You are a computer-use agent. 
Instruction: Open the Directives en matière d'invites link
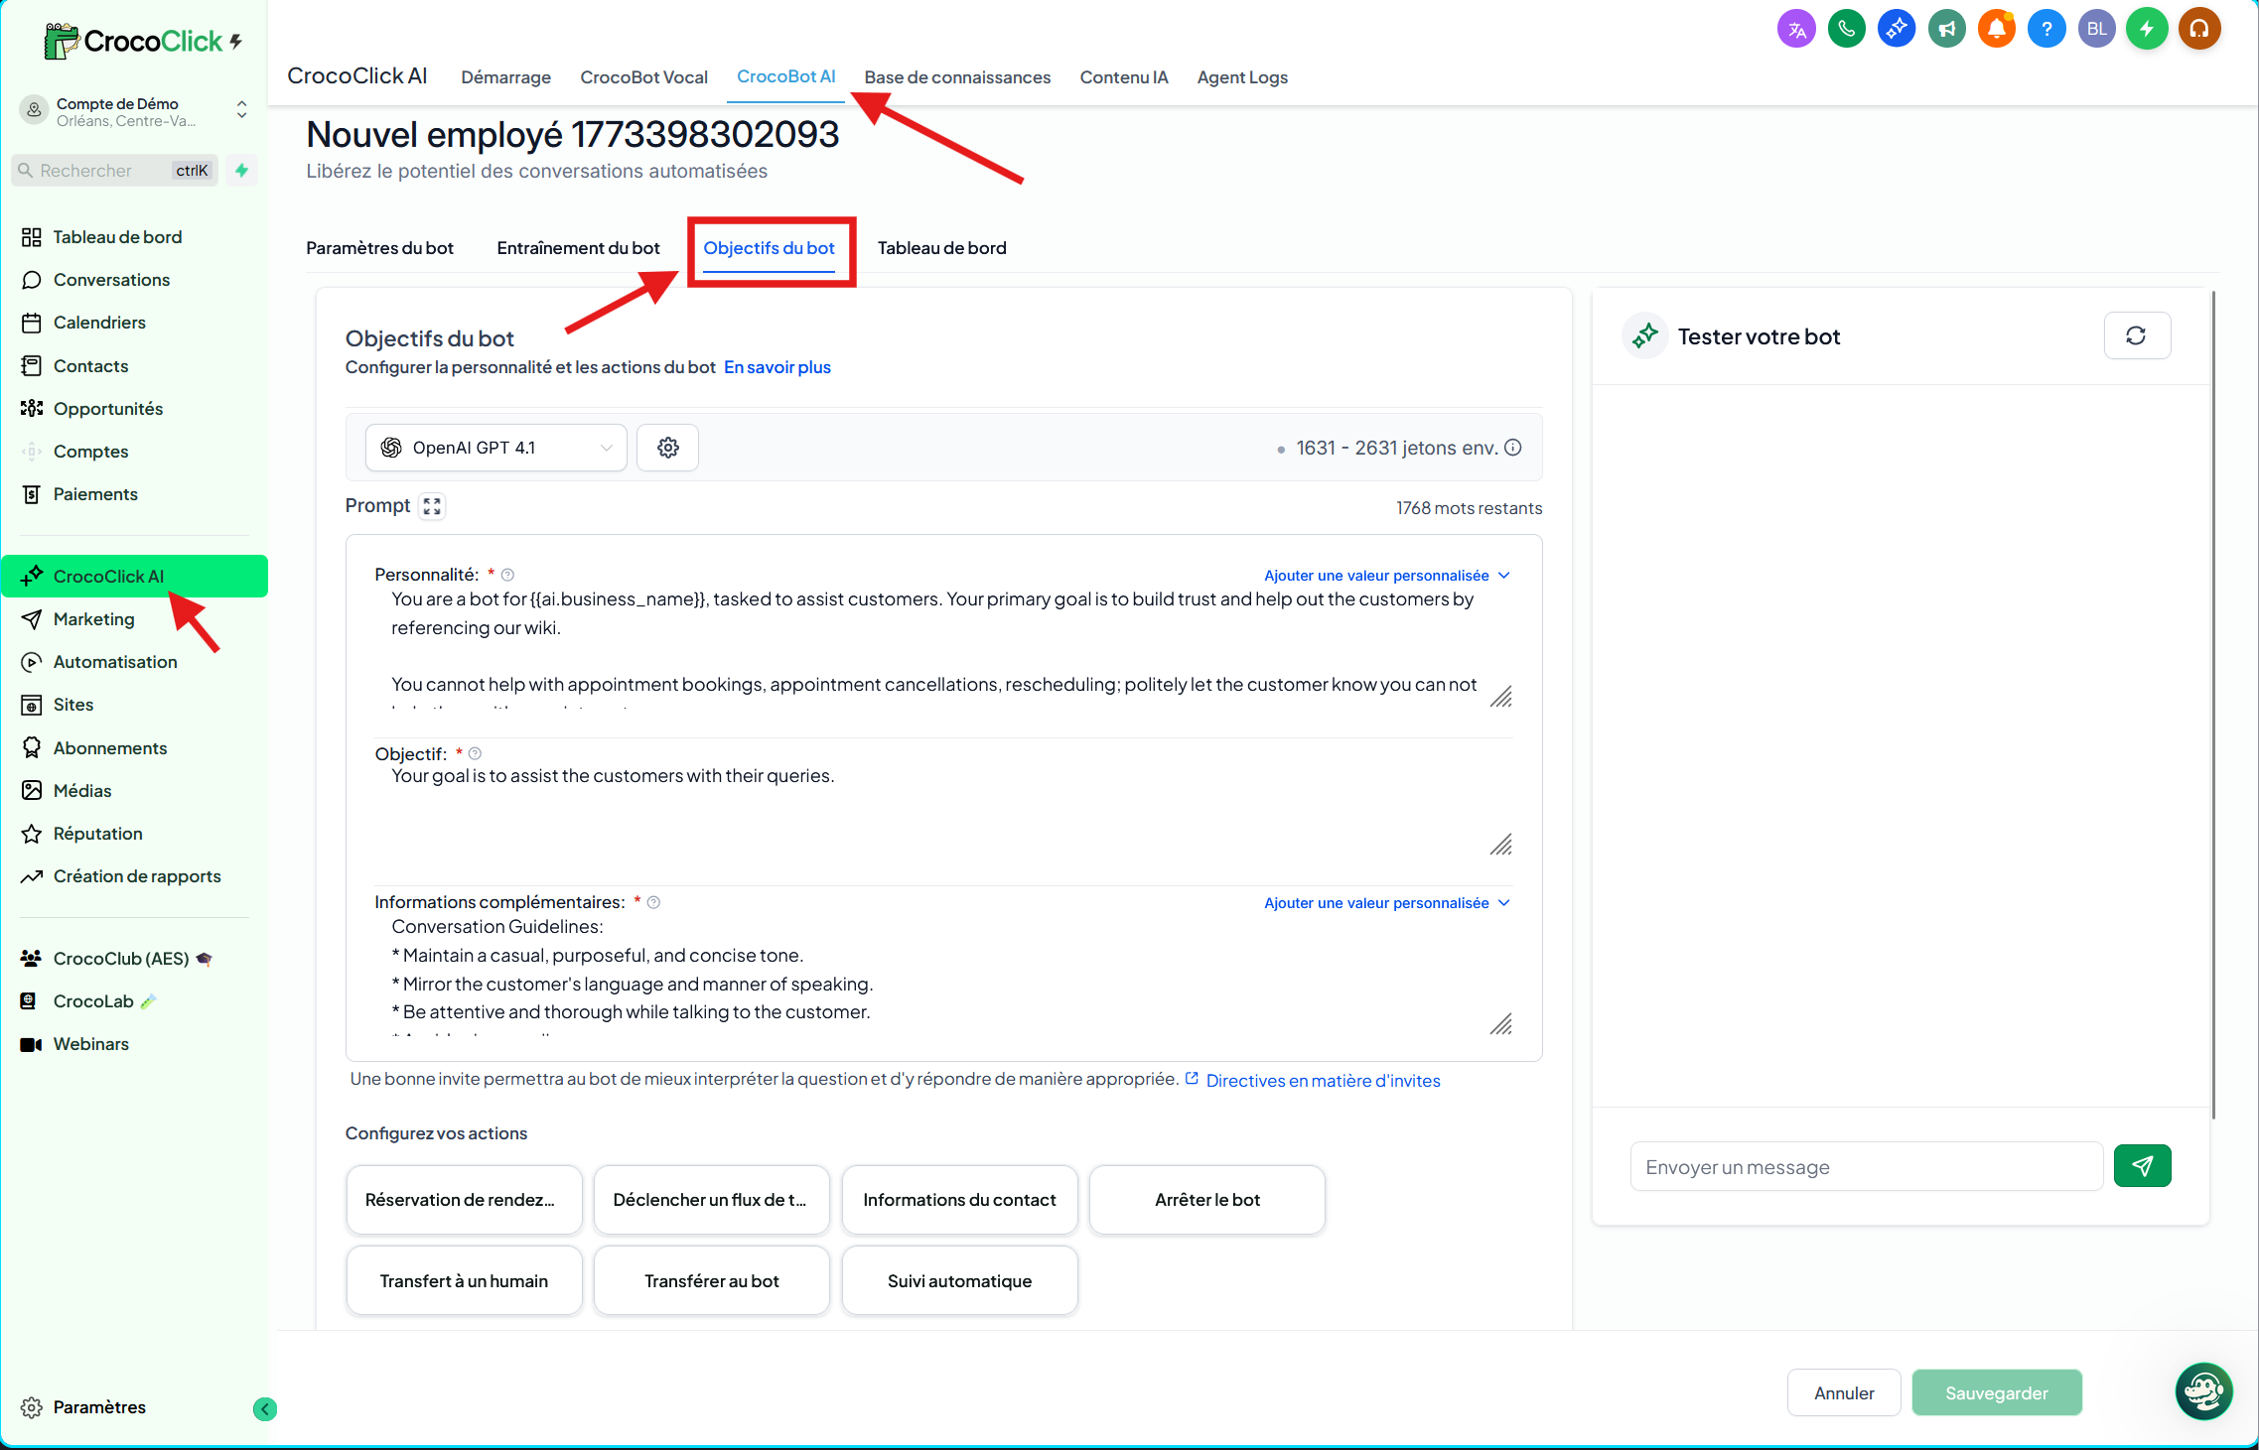click(x=1323, y=1081)
